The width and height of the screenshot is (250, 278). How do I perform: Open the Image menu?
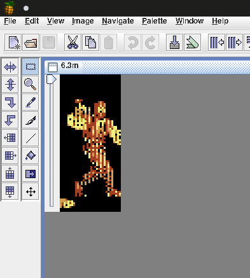click(83, 21)
